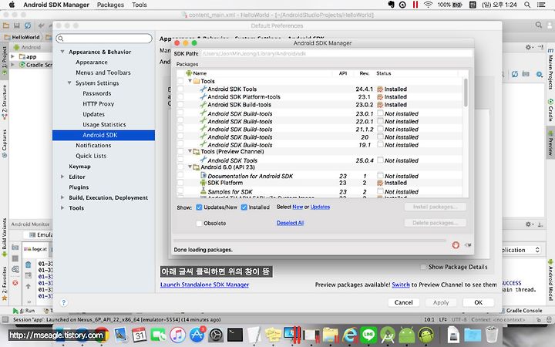This screenshot has width=555, height=347.
Task: Click the red terminate icon in Android Monitor
Action: coord(15,283)
